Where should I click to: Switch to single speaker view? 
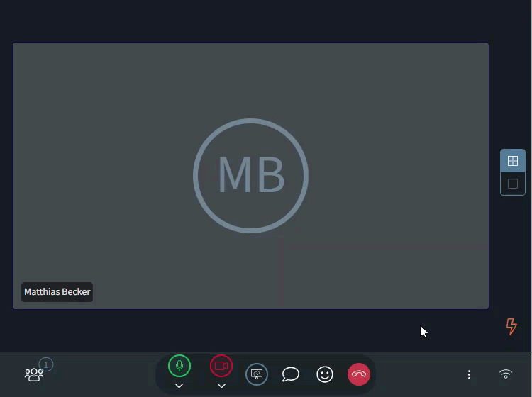[513, 184]
